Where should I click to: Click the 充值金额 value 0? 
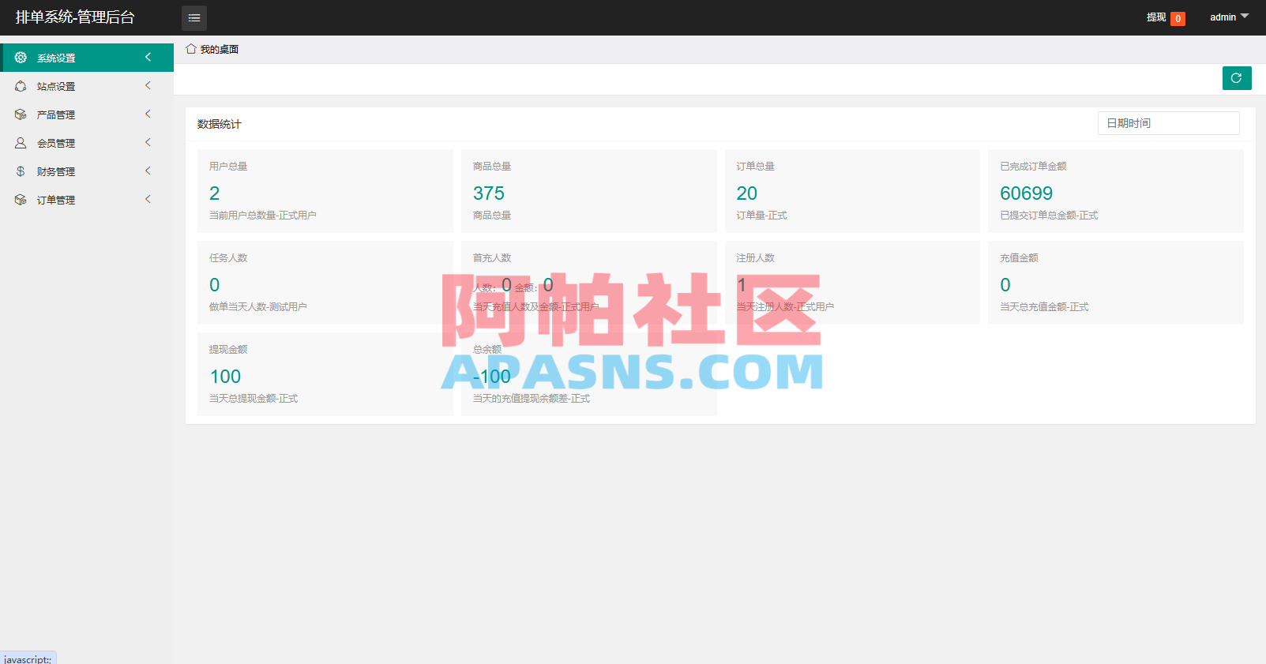[x=1005, y=285]
